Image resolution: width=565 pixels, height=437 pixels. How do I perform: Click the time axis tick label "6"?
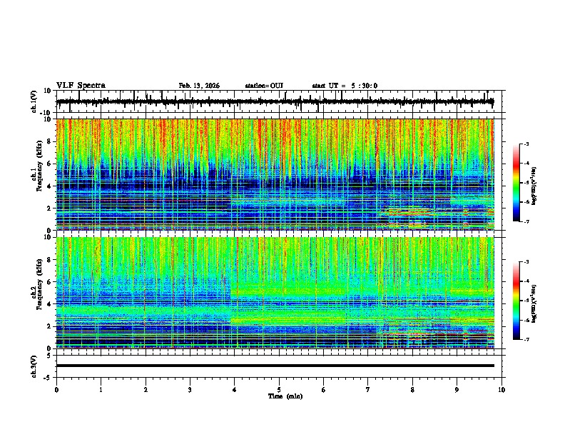tap(324, 390)
